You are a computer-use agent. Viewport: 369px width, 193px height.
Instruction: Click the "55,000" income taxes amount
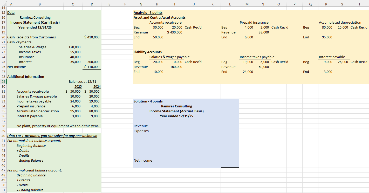click(x=75, y=52)
